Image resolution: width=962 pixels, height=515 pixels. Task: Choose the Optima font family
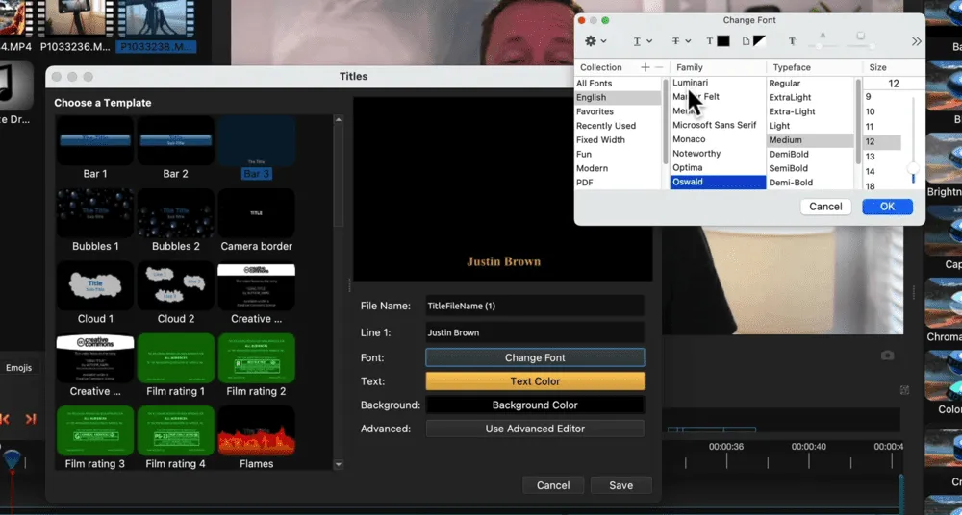pos(688,168)
